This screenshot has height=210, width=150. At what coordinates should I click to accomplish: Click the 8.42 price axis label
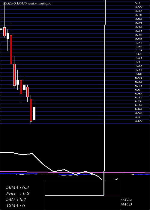click(139, 27)
